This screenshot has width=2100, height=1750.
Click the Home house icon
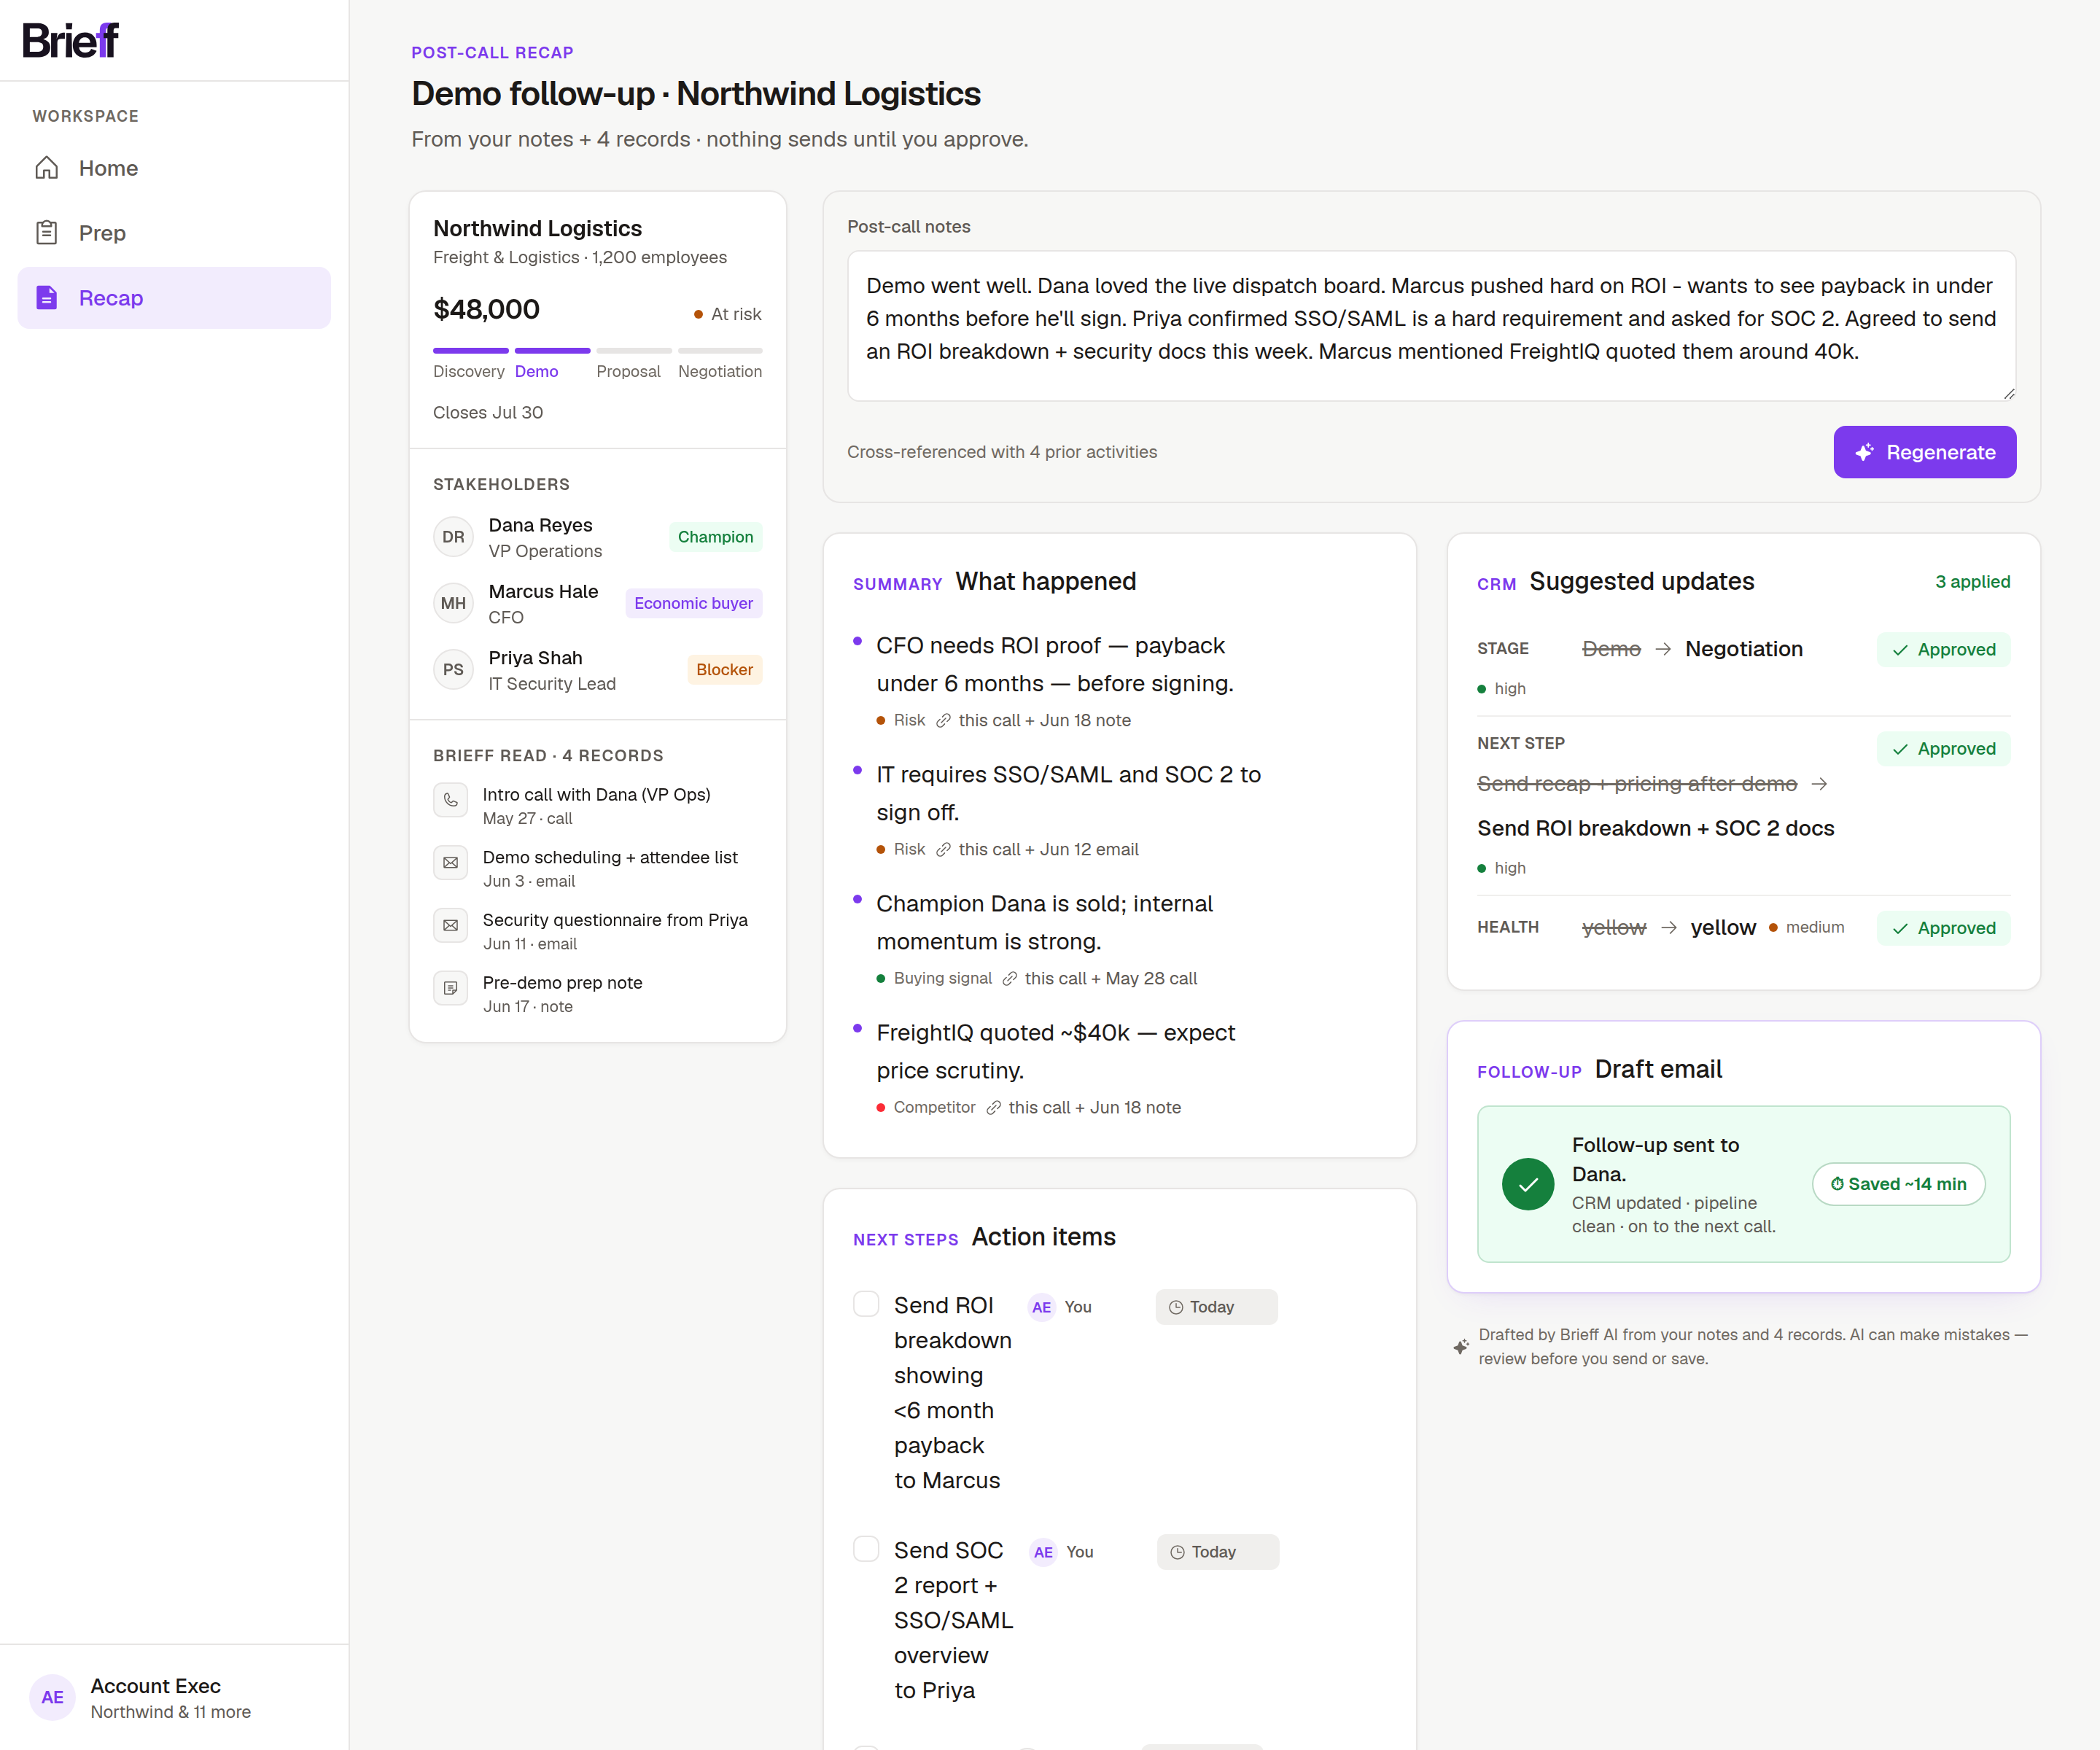pyautogui.click(x=47, y=168)
